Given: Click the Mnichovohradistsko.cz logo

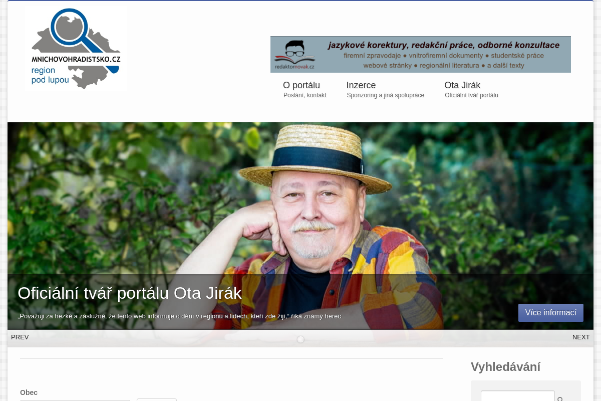Looking at the screenshot, I should pyautogui.click(x=76, y=49).
